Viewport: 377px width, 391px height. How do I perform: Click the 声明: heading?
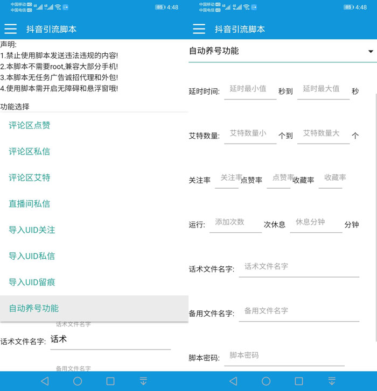[8, 45]
